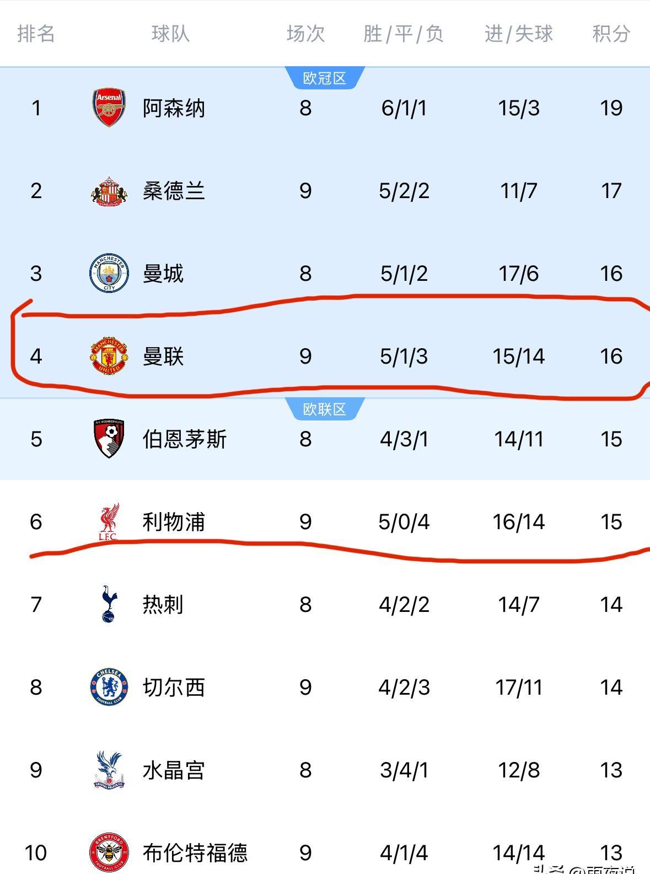Open the Manchester United crest
Viewport: 650px width, 874px height.
(109, 356)
